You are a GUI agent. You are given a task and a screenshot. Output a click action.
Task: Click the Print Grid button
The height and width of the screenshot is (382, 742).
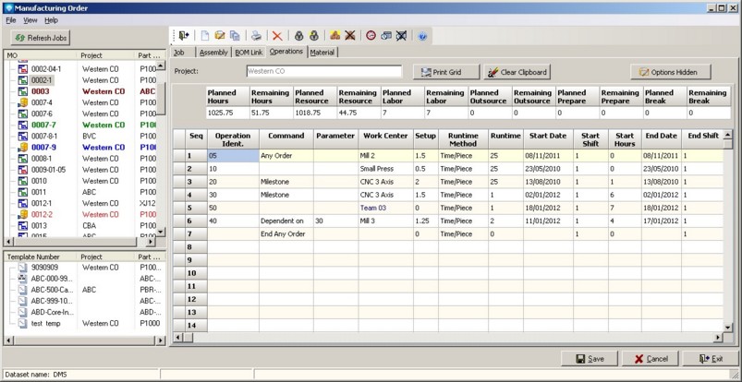point(445,72)
